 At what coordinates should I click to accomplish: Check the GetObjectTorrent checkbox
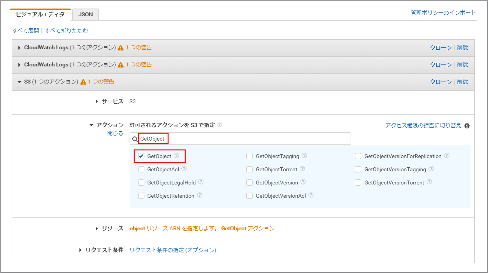point(249,169)
